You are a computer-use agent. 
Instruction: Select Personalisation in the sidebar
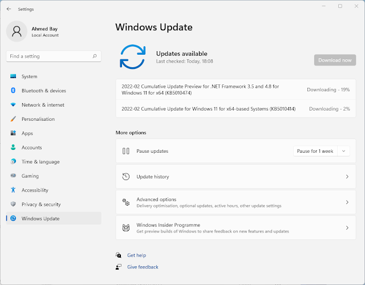click(x=54, y=119)
